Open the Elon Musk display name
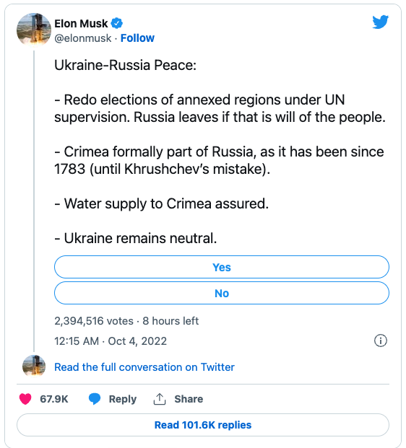The image size is (406, 448). click(x=81, y=23)
